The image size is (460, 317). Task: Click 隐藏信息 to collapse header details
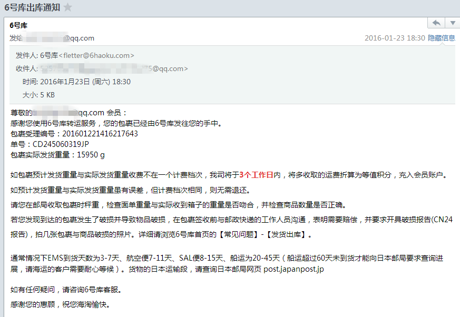coord(441,38)
